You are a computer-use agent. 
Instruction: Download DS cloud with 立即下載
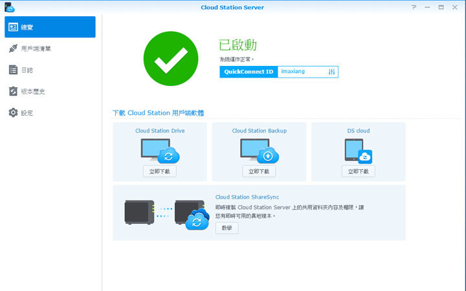359,171
